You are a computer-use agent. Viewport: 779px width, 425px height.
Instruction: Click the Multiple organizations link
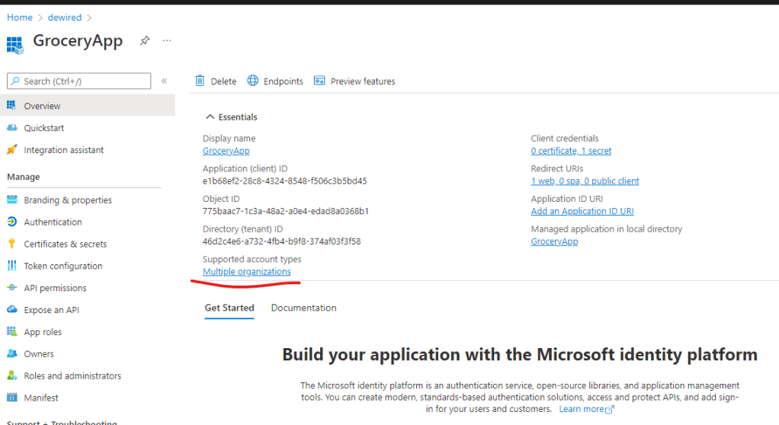coord(246,272)
